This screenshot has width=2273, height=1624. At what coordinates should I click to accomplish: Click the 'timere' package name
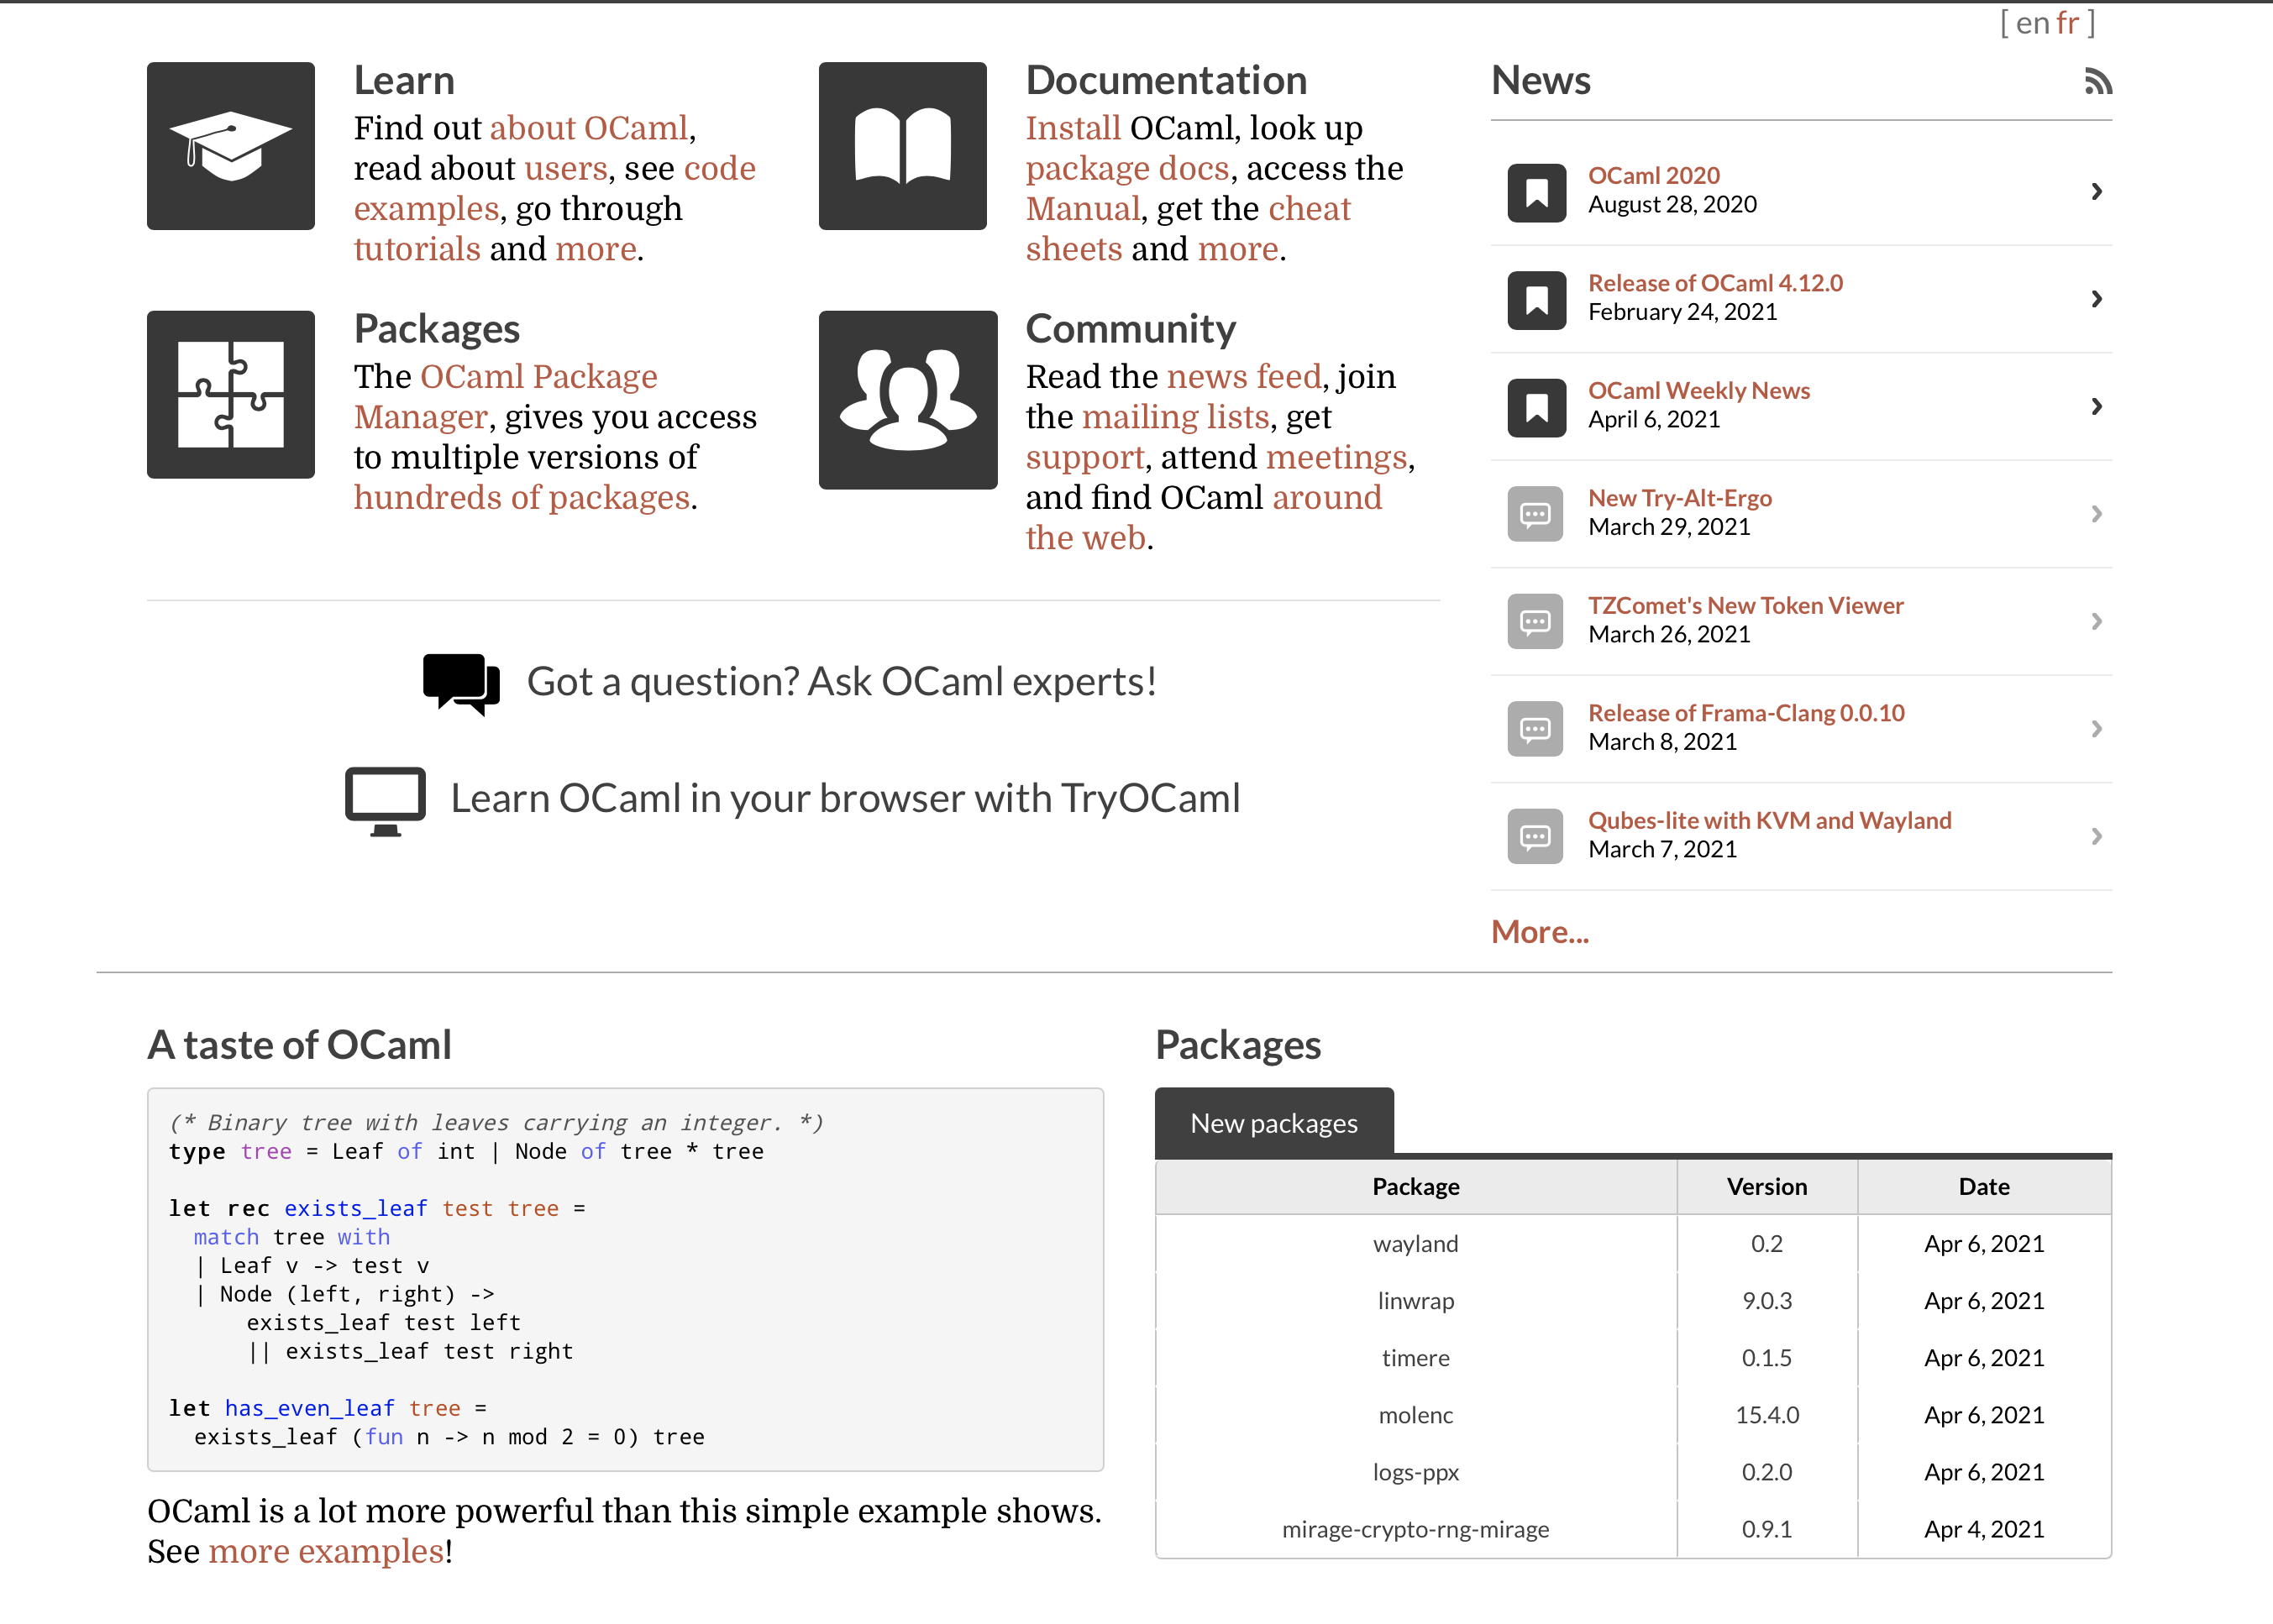point(1415,1358)
